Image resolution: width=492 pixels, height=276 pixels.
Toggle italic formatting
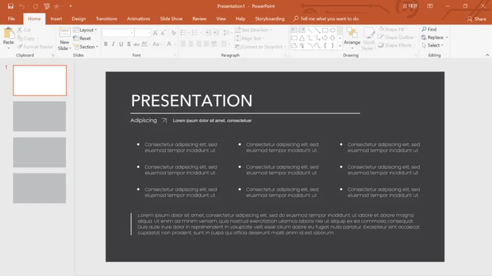tap(113, 44)
